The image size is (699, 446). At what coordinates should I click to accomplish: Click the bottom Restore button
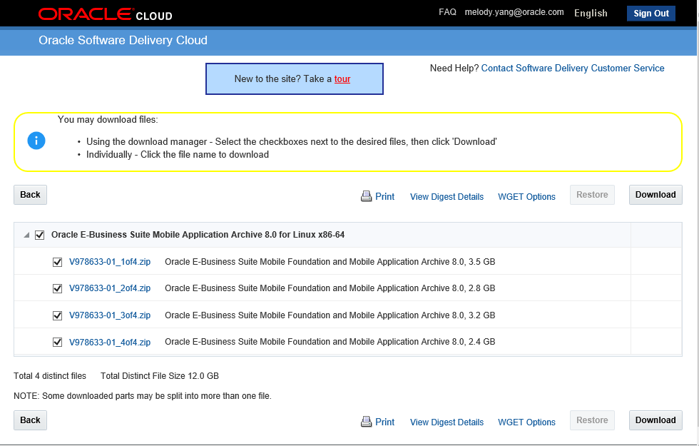click(592, 420)
